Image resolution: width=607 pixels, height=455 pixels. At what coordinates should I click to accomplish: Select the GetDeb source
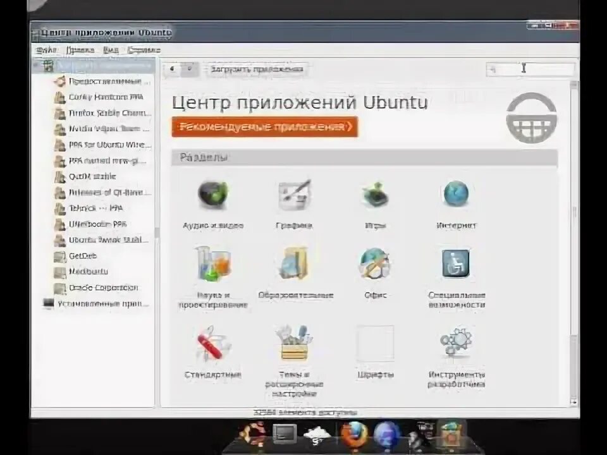(76, 256)
